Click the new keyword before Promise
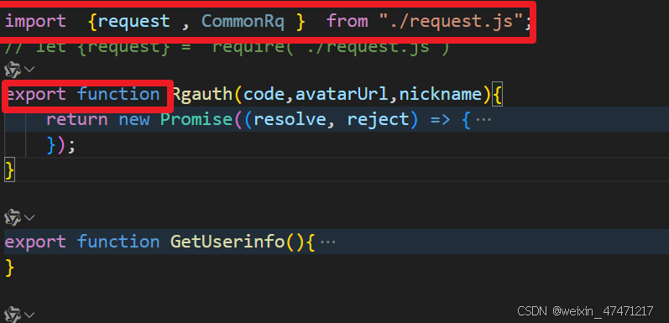The width and height of the screenshot is (669, 323). (134, 120)
